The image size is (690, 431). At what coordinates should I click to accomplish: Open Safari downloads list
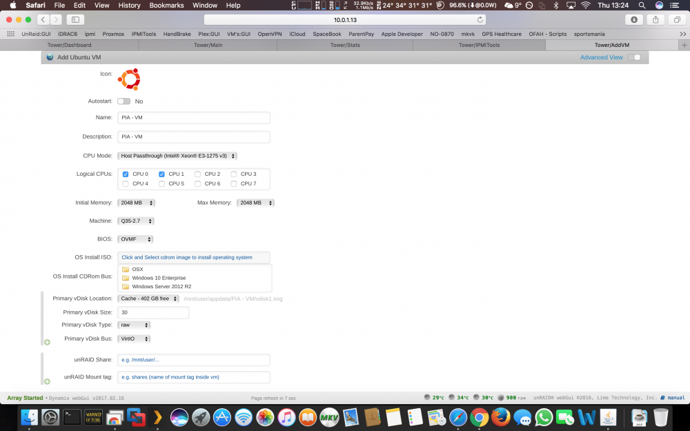(x=634, y=19)
